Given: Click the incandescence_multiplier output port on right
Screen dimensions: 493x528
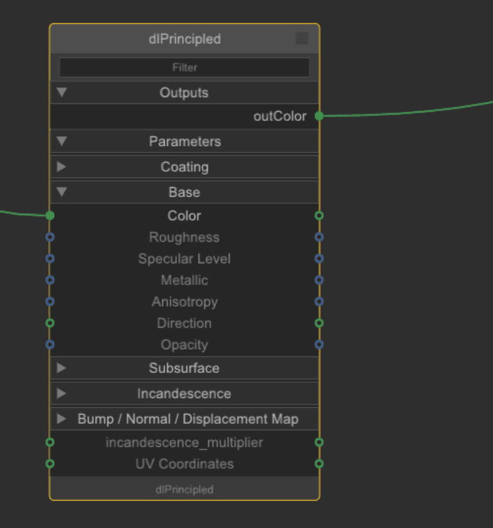Looking at the screenshot, I should [x=319, y=442].
